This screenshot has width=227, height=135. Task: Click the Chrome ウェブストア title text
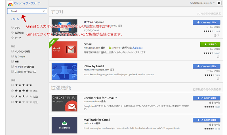(x=27, y=3)
